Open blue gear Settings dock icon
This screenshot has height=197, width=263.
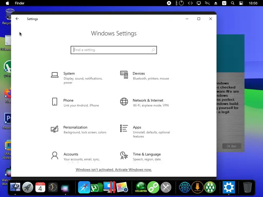(229, 187)
